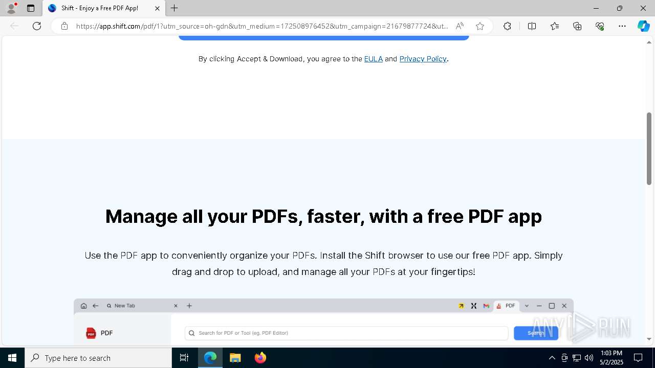Activate Read aloud icon

tap(460, 26)
